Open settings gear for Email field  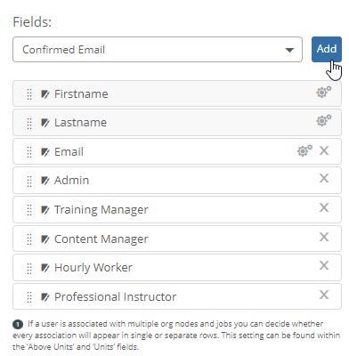304,150
